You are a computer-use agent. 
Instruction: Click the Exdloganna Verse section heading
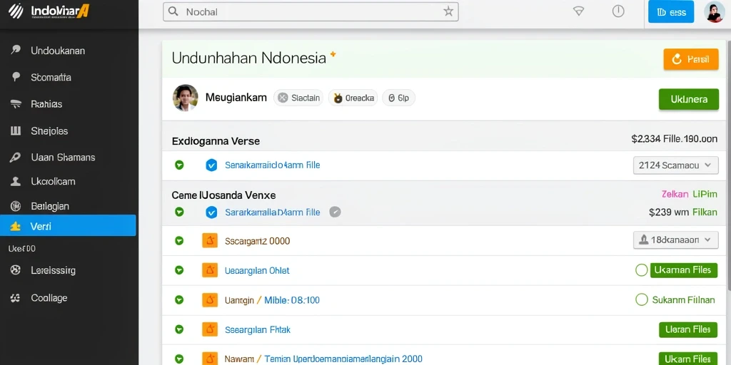click(x=216, y=140)
